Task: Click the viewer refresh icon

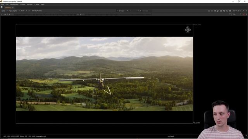Action: click(224, 11)
